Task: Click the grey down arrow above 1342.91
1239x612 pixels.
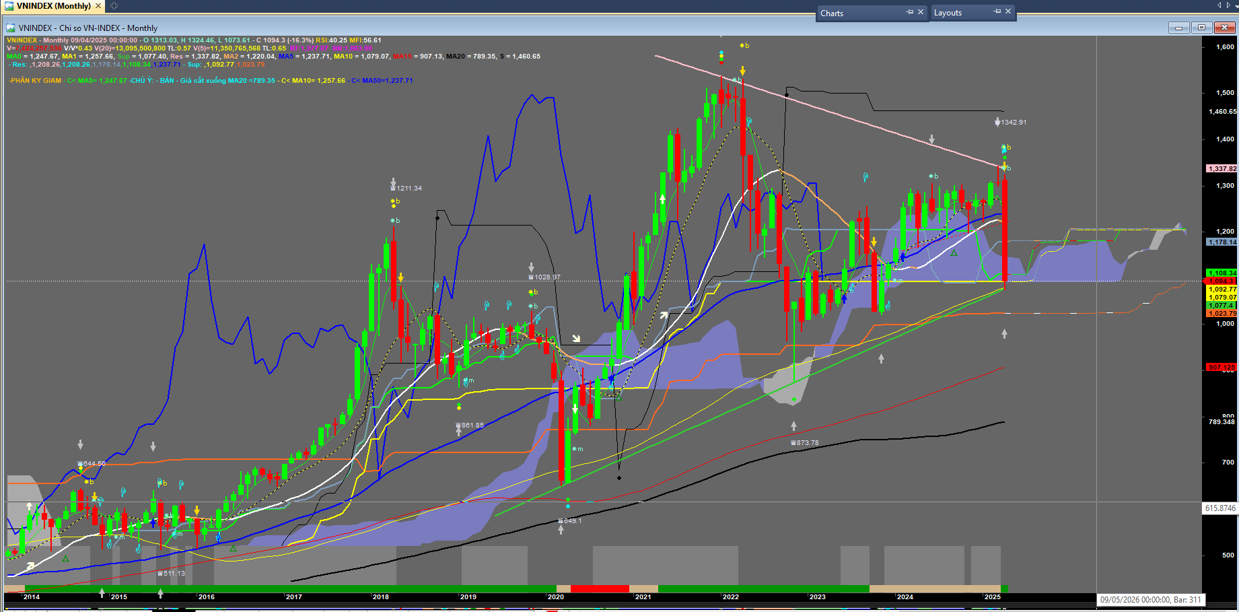Action: (997, 122)
